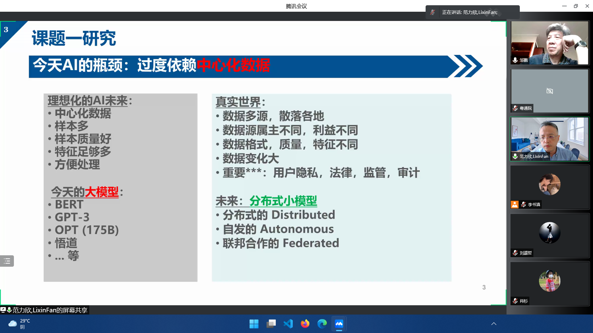The width and height of the screenshot is (593, 333).
Task: Select 邹鹏's video thumbnail
Action: point(550,43)
